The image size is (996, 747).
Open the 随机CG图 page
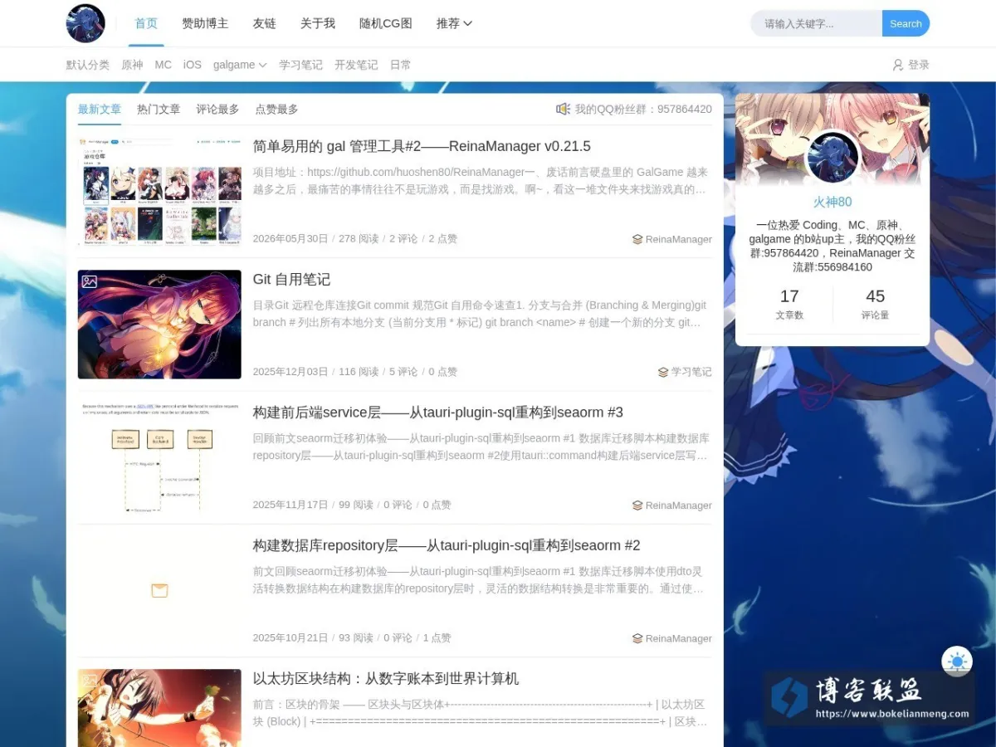[386, 23]
